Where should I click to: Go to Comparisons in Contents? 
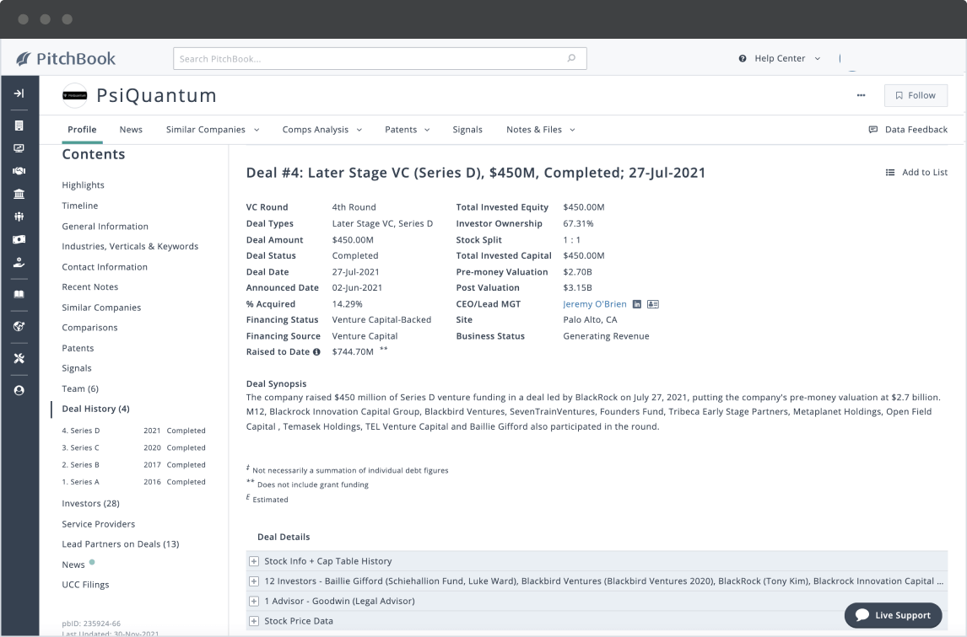pos(89,328)
